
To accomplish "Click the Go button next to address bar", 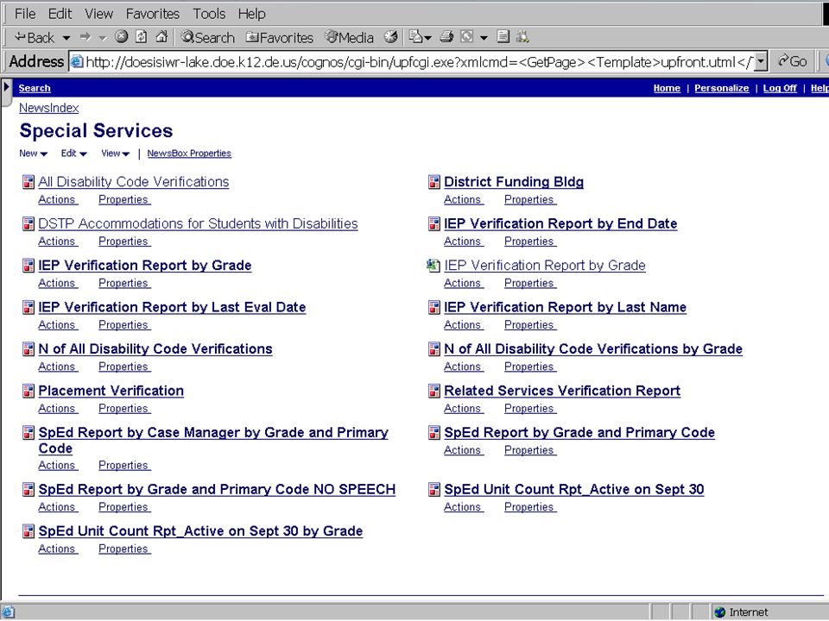I will pos(792,62).
